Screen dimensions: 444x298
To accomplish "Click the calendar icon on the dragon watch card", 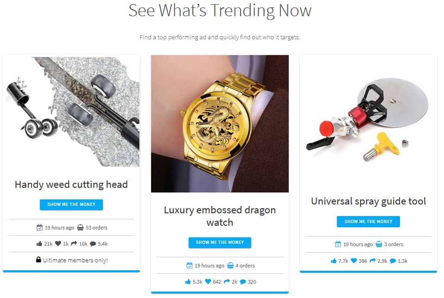I will pyautogui.click(x=190, y=266).
